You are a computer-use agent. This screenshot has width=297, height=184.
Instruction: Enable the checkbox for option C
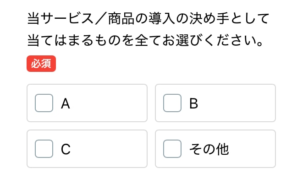click(44, 149)
